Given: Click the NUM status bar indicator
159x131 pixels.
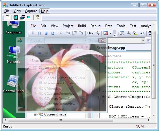Looking at the screenshot, I should [x=140, y=126].
